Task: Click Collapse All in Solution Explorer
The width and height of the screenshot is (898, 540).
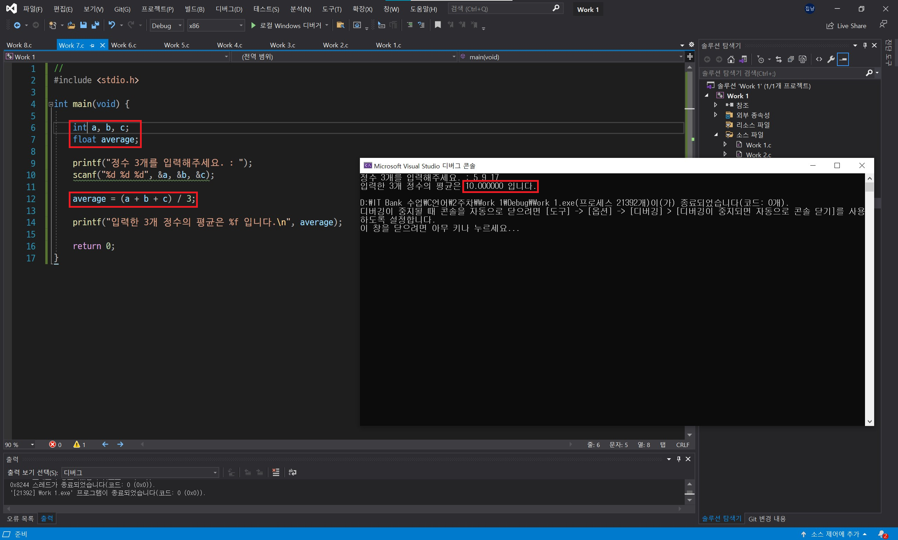Action: pyautogui.click(x=791, y=59)
